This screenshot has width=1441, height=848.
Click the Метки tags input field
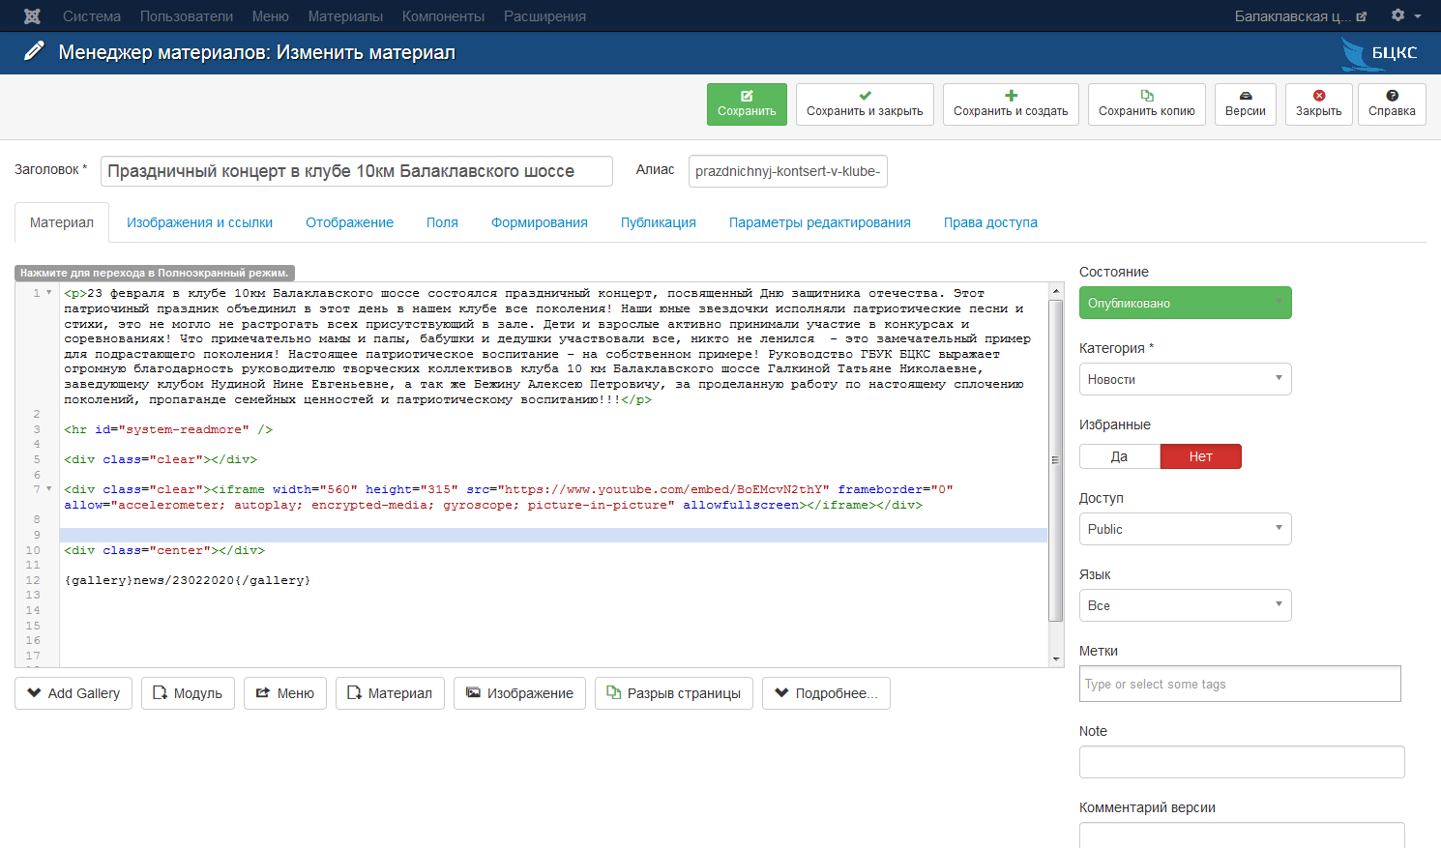1240,684
